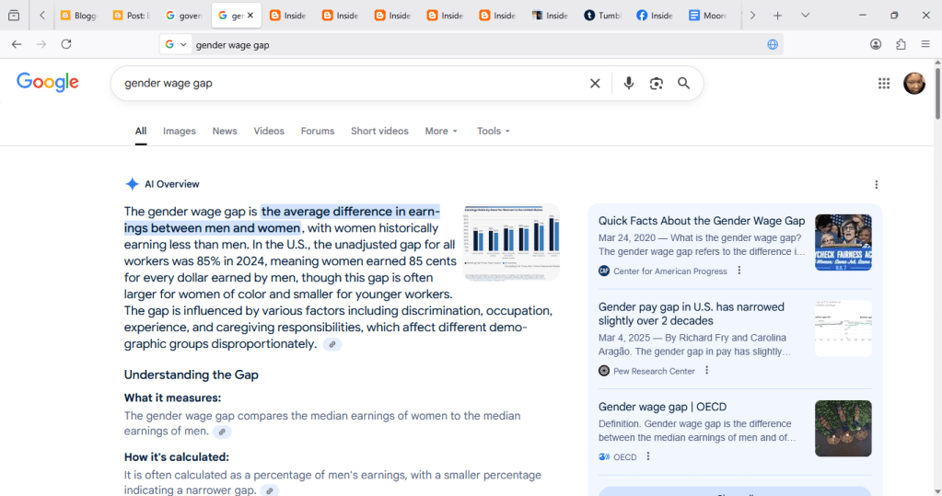Click the 'Understanding the Gap' heading
Image resolution: width=942 pixels, height=496 pixels.
coord(191,375)
